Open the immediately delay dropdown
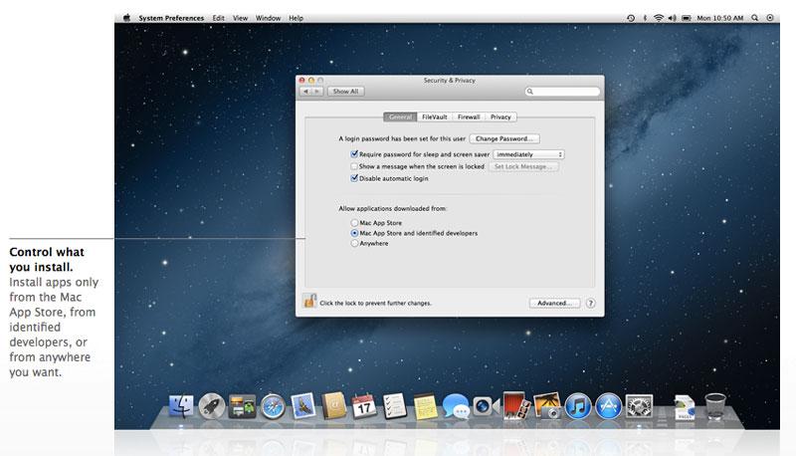The height and width of the screenshot is (456, 796). [x=528, y=154]
